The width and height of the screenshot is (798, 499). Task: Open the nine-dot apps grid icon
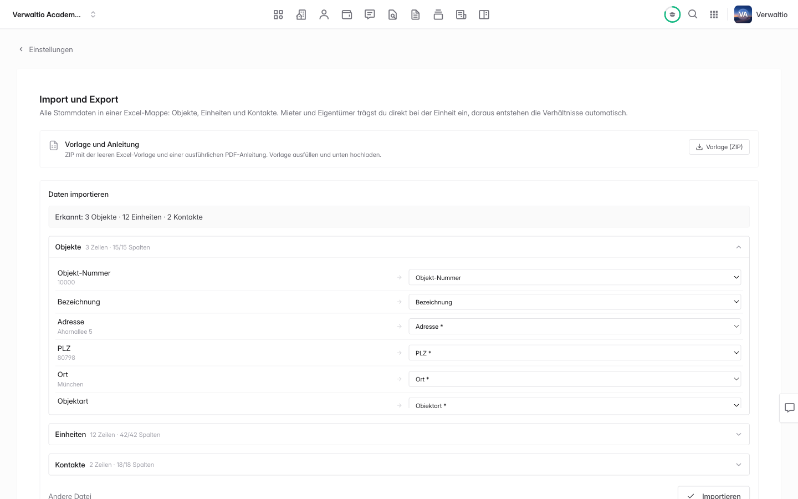714,15
